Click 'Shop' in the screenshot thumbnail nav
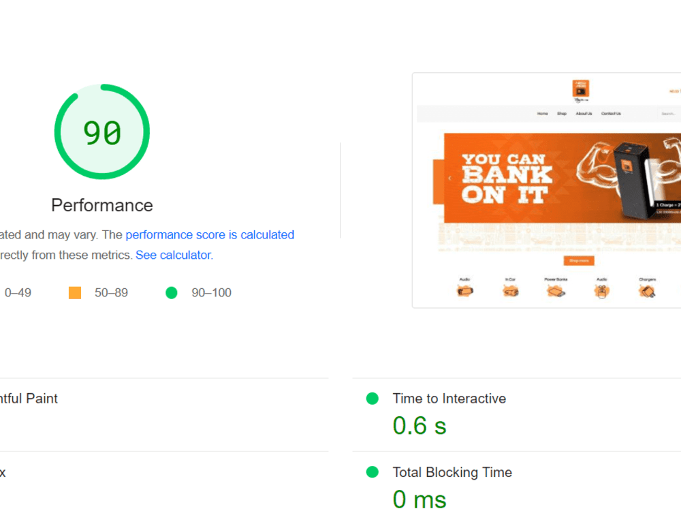This screenshot has width=681, height=511. (562, 114)
